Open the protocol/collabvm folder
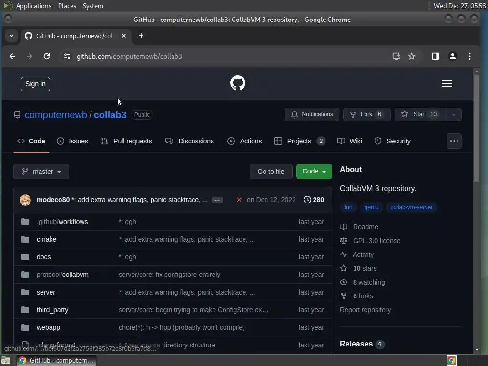 coord(62,274)
